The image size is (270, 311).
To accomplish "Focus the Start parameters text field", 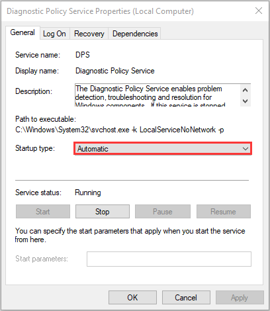I will 169,259.
